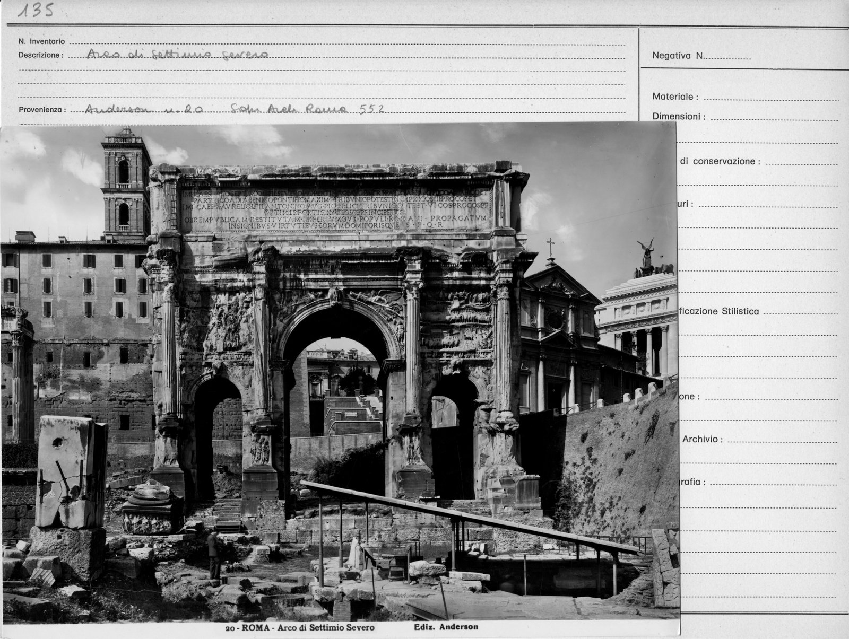
Task: Click the caption ROMA - Arco di Settimio Severo
Action: coord(300,627)
